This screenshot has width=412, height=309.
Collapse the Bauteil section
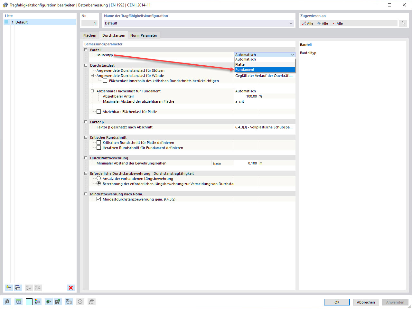(86, 50)
